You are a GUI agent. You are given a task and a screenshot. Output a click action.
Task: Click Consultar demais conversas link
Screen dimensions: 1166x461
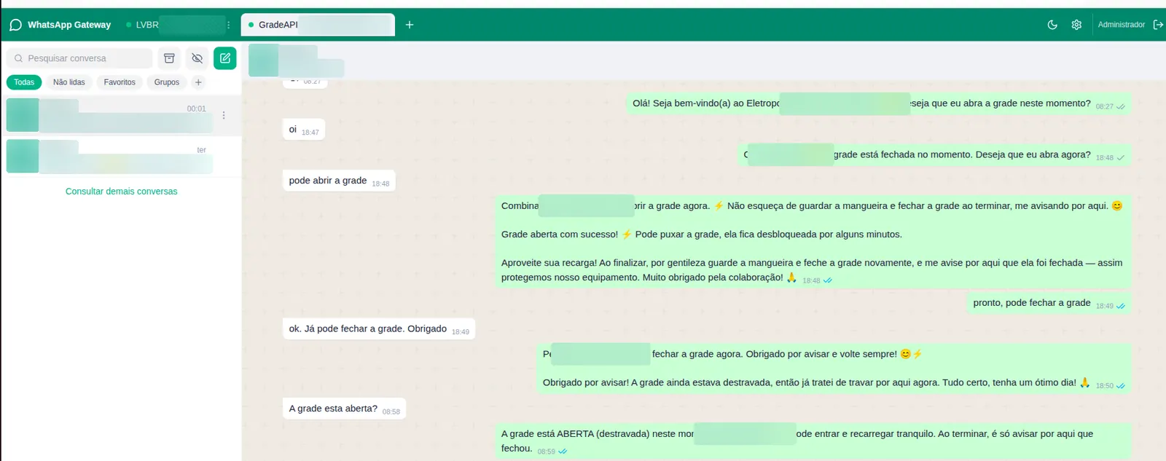pos(122,192)
